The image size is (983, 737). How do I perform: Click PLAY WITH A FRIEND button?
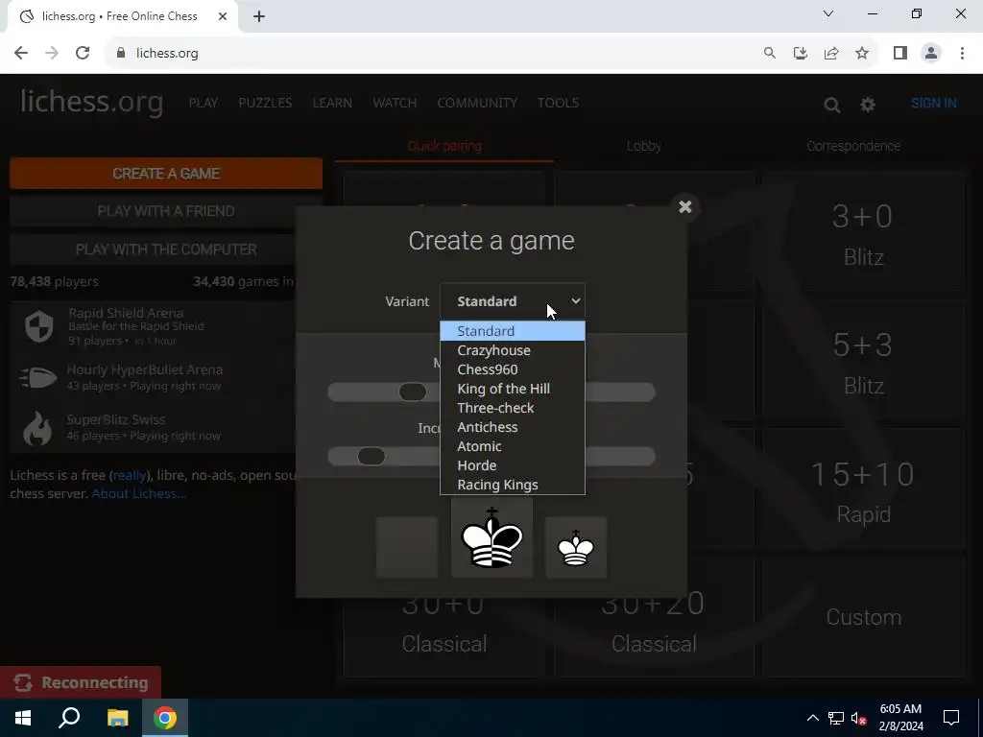(166, 211)
